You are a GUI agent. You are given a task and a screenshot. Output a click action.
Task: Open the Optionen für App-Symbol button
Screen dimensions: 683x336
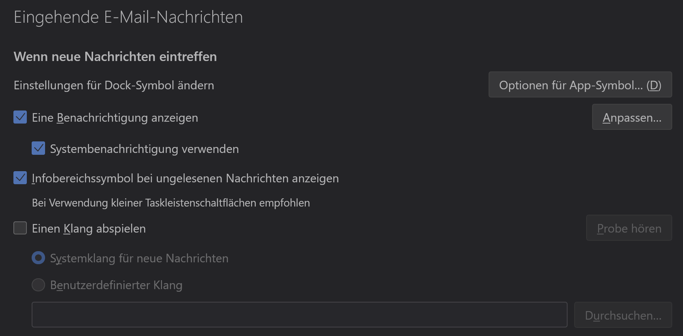pos(580,85)
